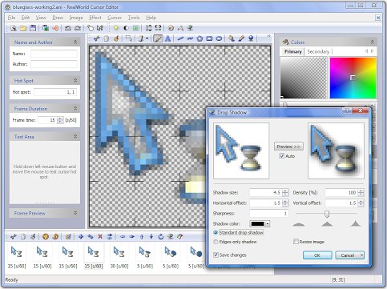This screenshot has height=289, width=387.
Task: Select the color dropper tool
Action: click(241, 38)
